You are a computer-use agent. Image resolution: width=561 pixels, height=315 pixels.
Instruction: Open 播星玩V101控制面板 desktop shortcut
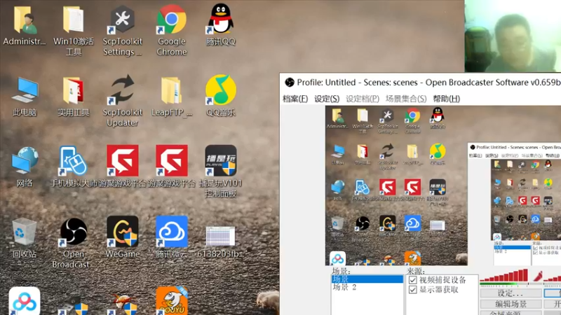click(221, 171)
